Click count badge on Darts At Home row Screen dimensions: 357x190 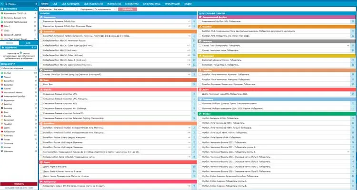(194, 171)
